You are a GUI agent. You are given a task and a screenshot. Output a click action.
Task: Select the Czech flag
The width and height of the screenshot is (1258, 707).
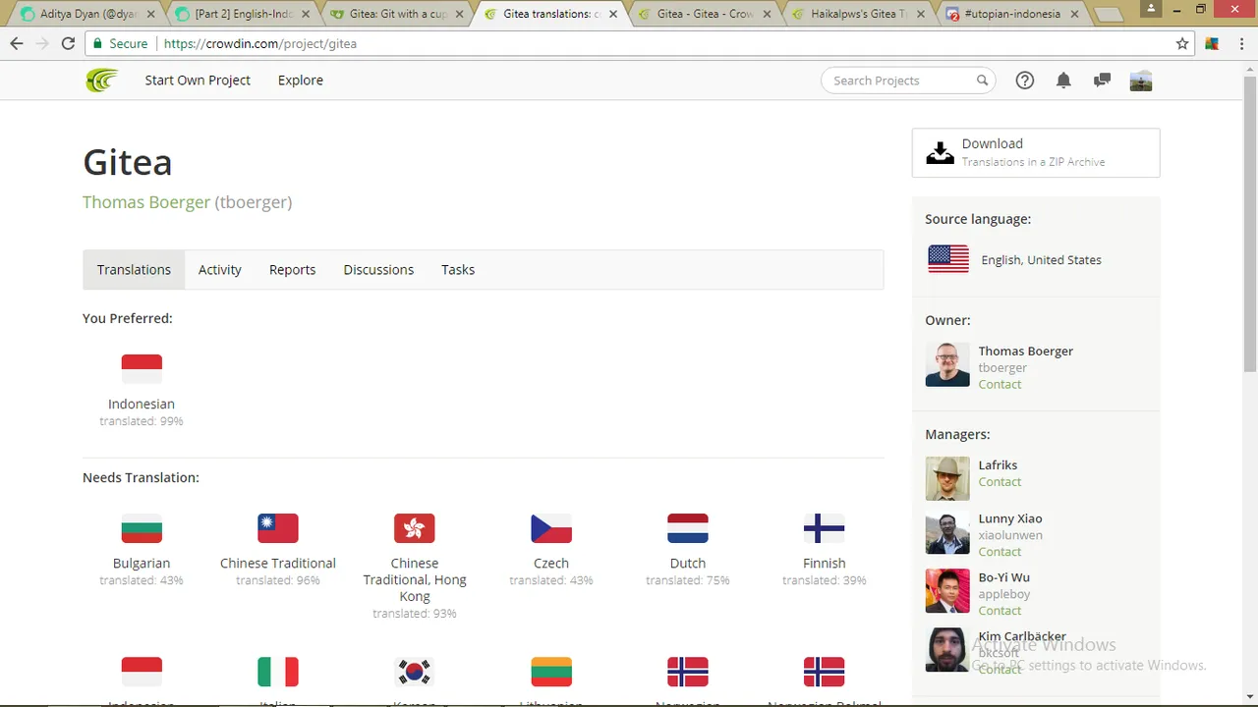click(x=551, y=528)
